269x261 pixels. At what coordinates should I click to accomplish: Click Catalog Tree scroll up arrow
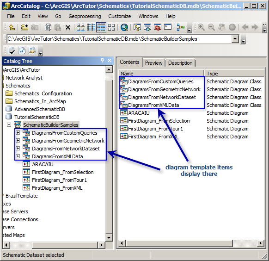coord(109,69)
